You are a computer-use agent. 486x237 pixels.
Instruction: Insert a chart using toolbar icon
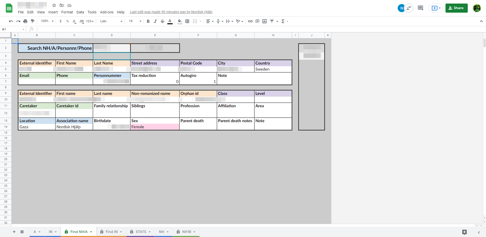(265, 21)
